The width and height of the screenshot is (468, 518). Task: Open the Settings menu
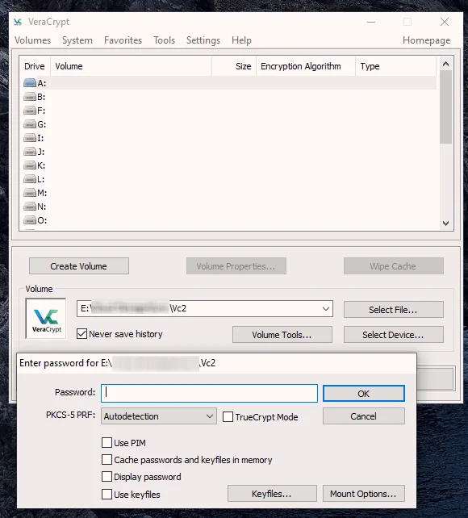(203, 40)
